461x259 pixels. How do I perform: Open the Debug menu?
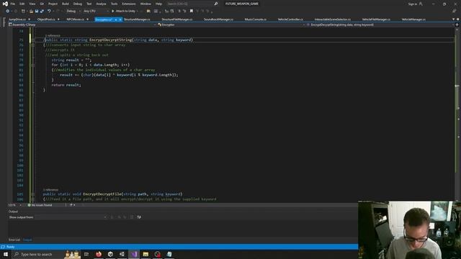[78, 4]
